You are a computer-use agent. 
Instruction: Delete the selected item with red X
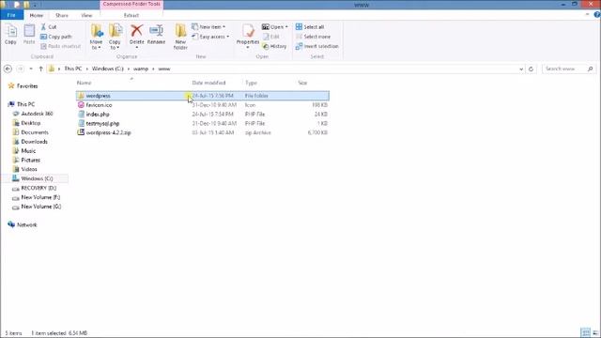pos(136,36)
